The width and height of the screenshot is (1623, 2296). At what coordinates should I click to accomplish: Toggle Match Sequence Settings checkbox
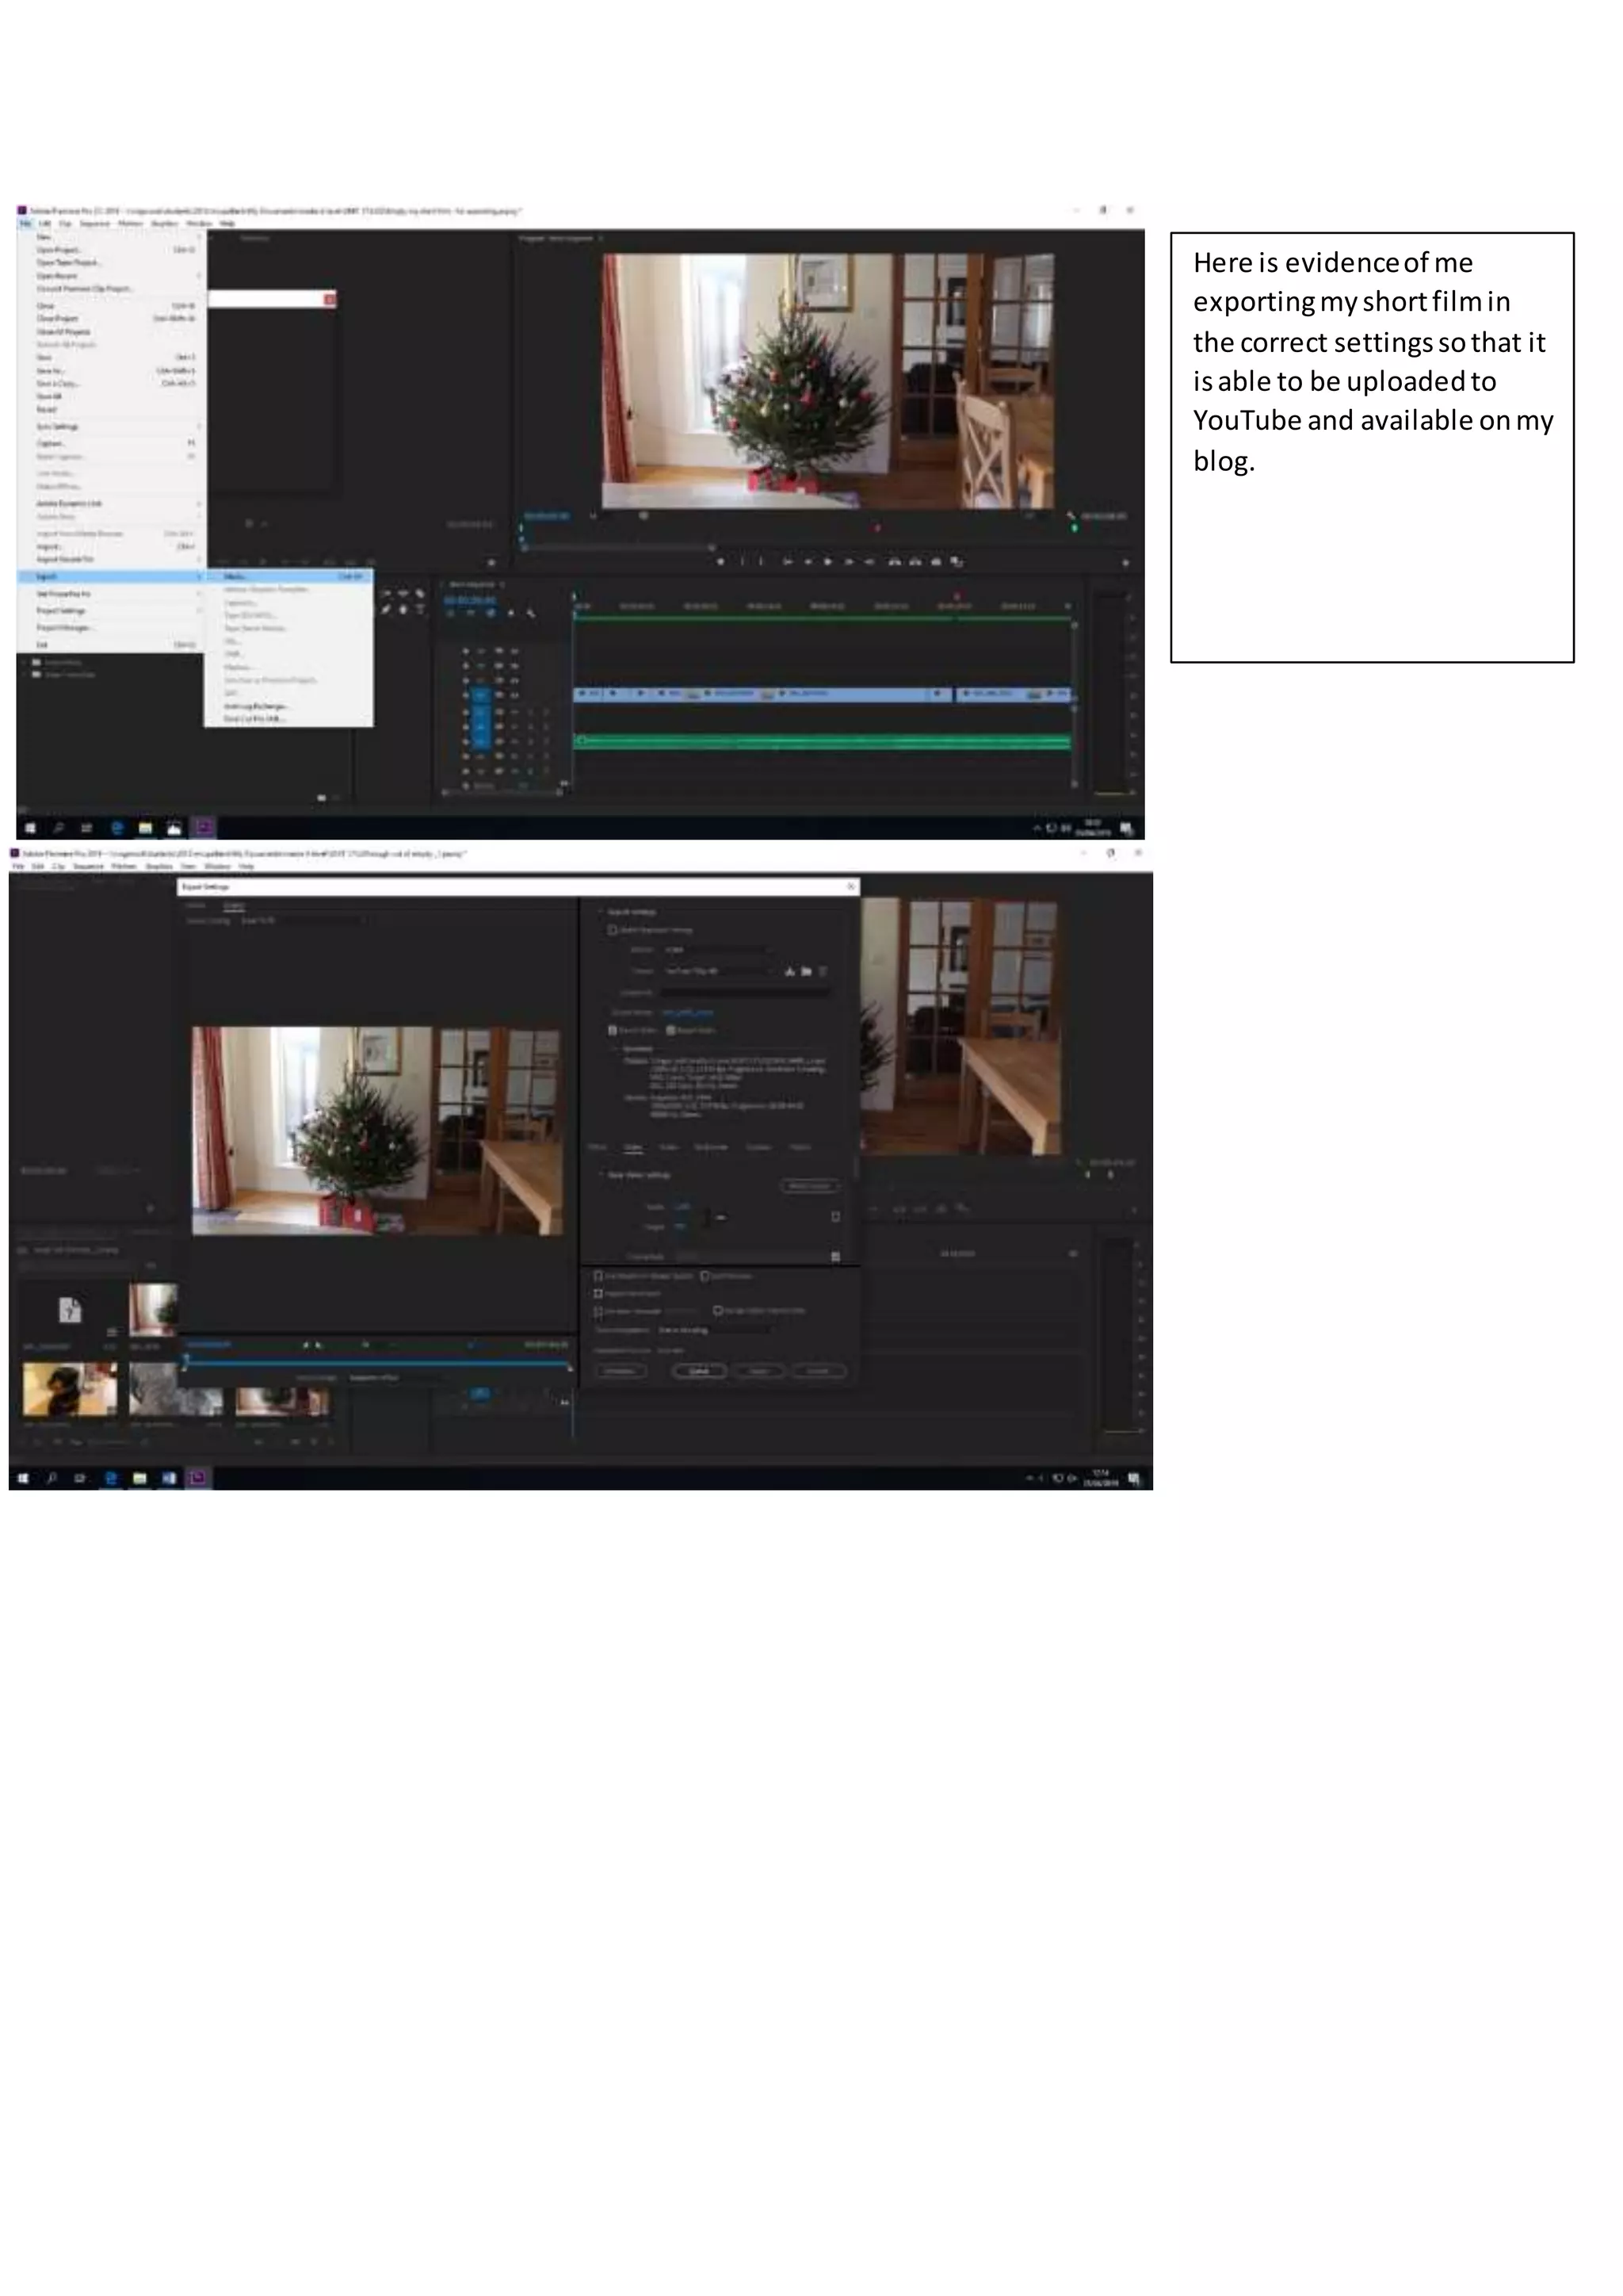pyautogui.click(x=613, y=930)
